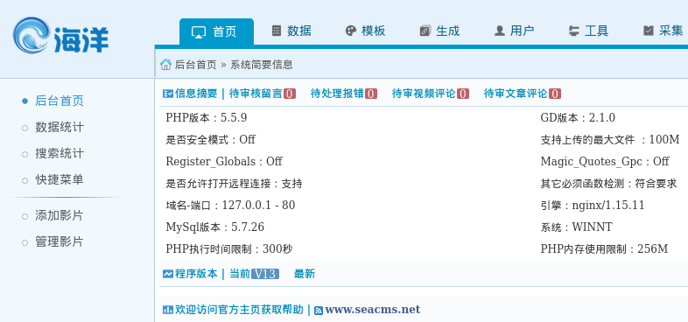Open 待处理报错 pending list
Image resolution: width=688 pixels, height=322 pixels.
pos(337,94)
